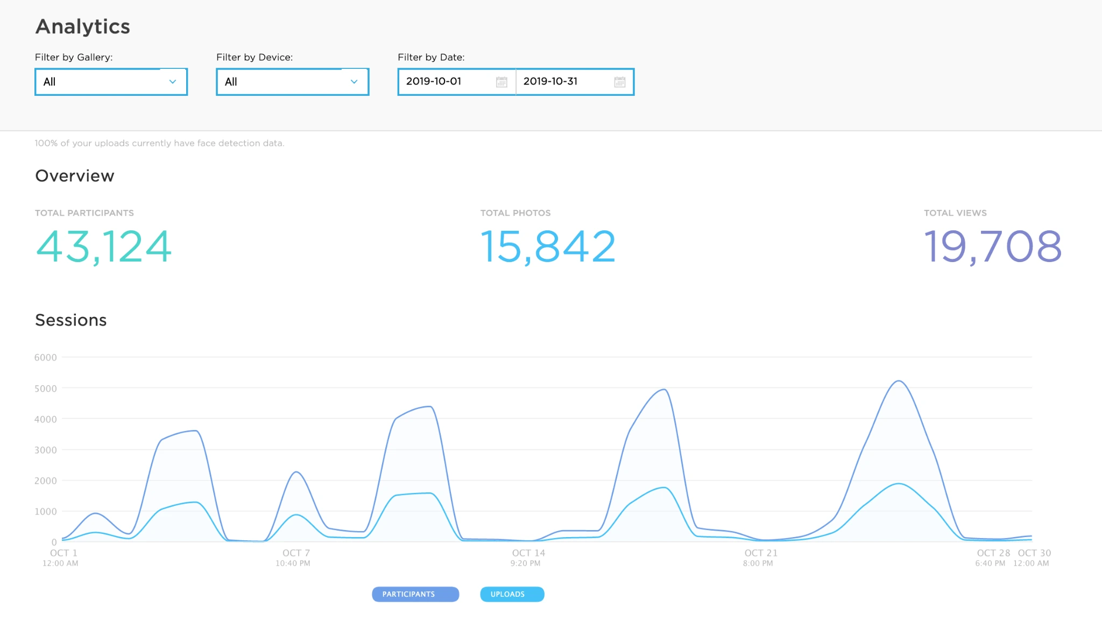Toggle the Uploads series legend
Viewport: 1102px width, 635px height.
[512, 594]
